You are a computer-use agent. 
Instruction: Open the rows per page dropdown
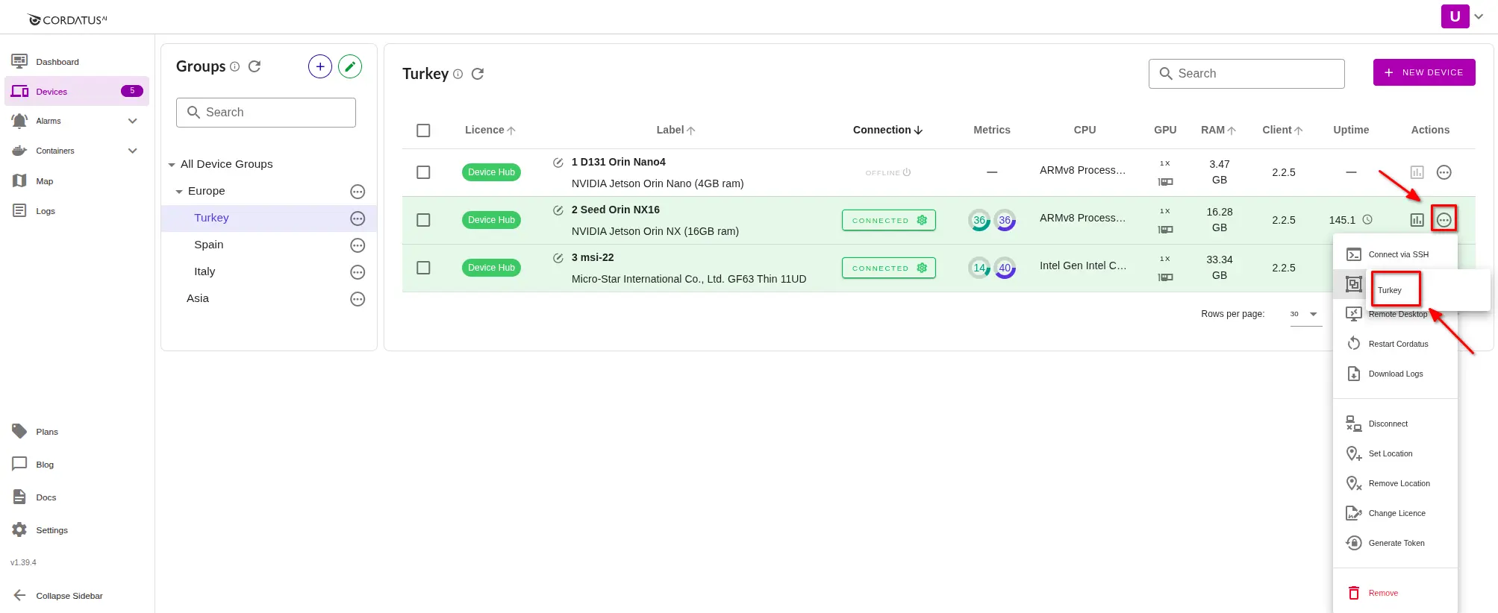tap(1305, 314)
